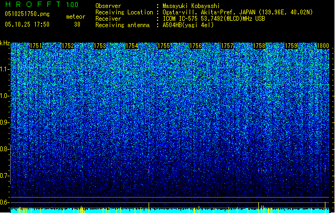Click the 0.8 kHz axis label
The width and height of the screenshot is (335, 213).
(x=5, y=149)
